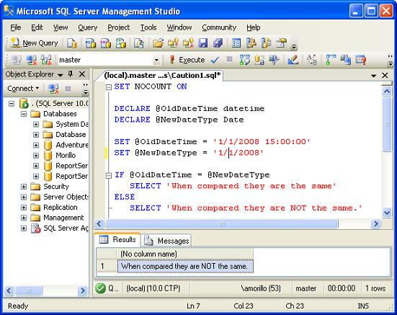397x315 pixels.
Task: Expand the System Databases folder
Action: [x=36, y=124]
